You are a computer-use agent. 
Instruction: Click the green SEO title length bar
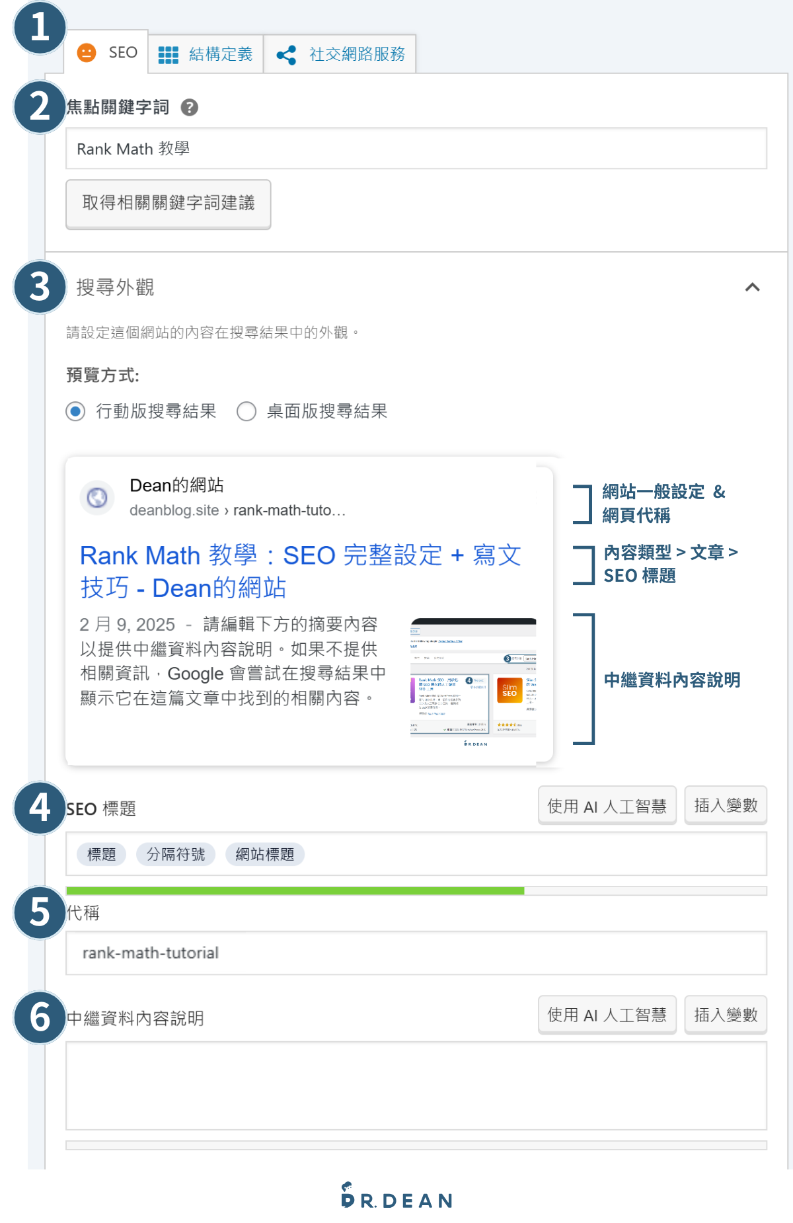(295, 891)
